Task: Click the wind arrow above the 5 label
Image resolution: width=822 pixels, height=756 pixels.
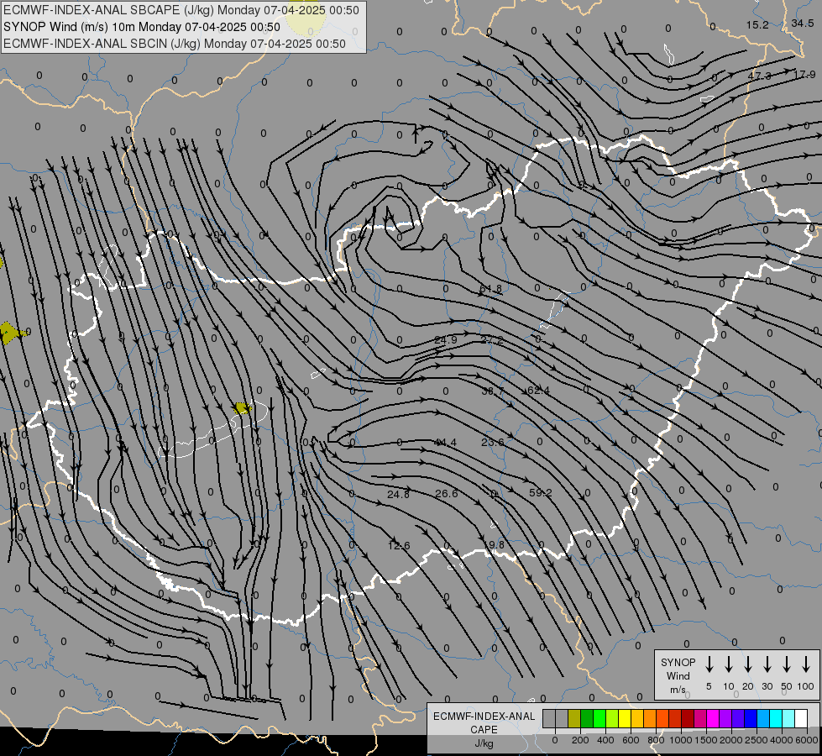Action: click(709, 664)
